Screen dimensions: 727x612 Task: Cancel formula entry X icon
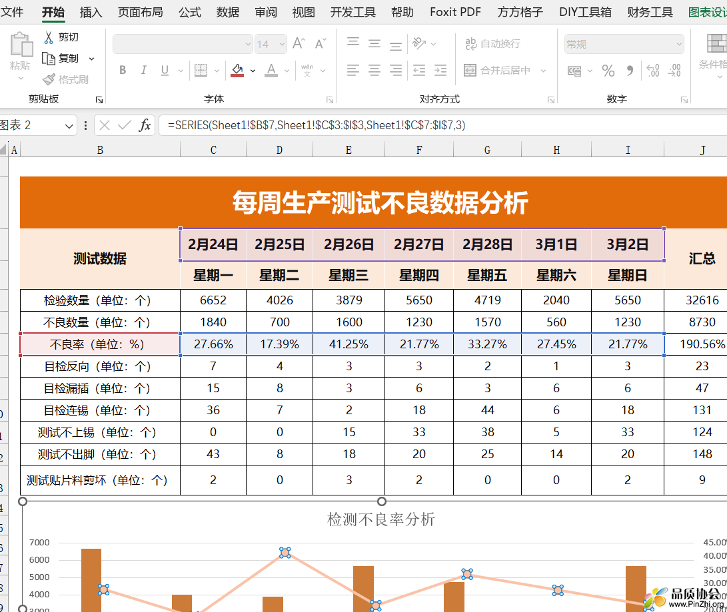[x=105, y=125]
